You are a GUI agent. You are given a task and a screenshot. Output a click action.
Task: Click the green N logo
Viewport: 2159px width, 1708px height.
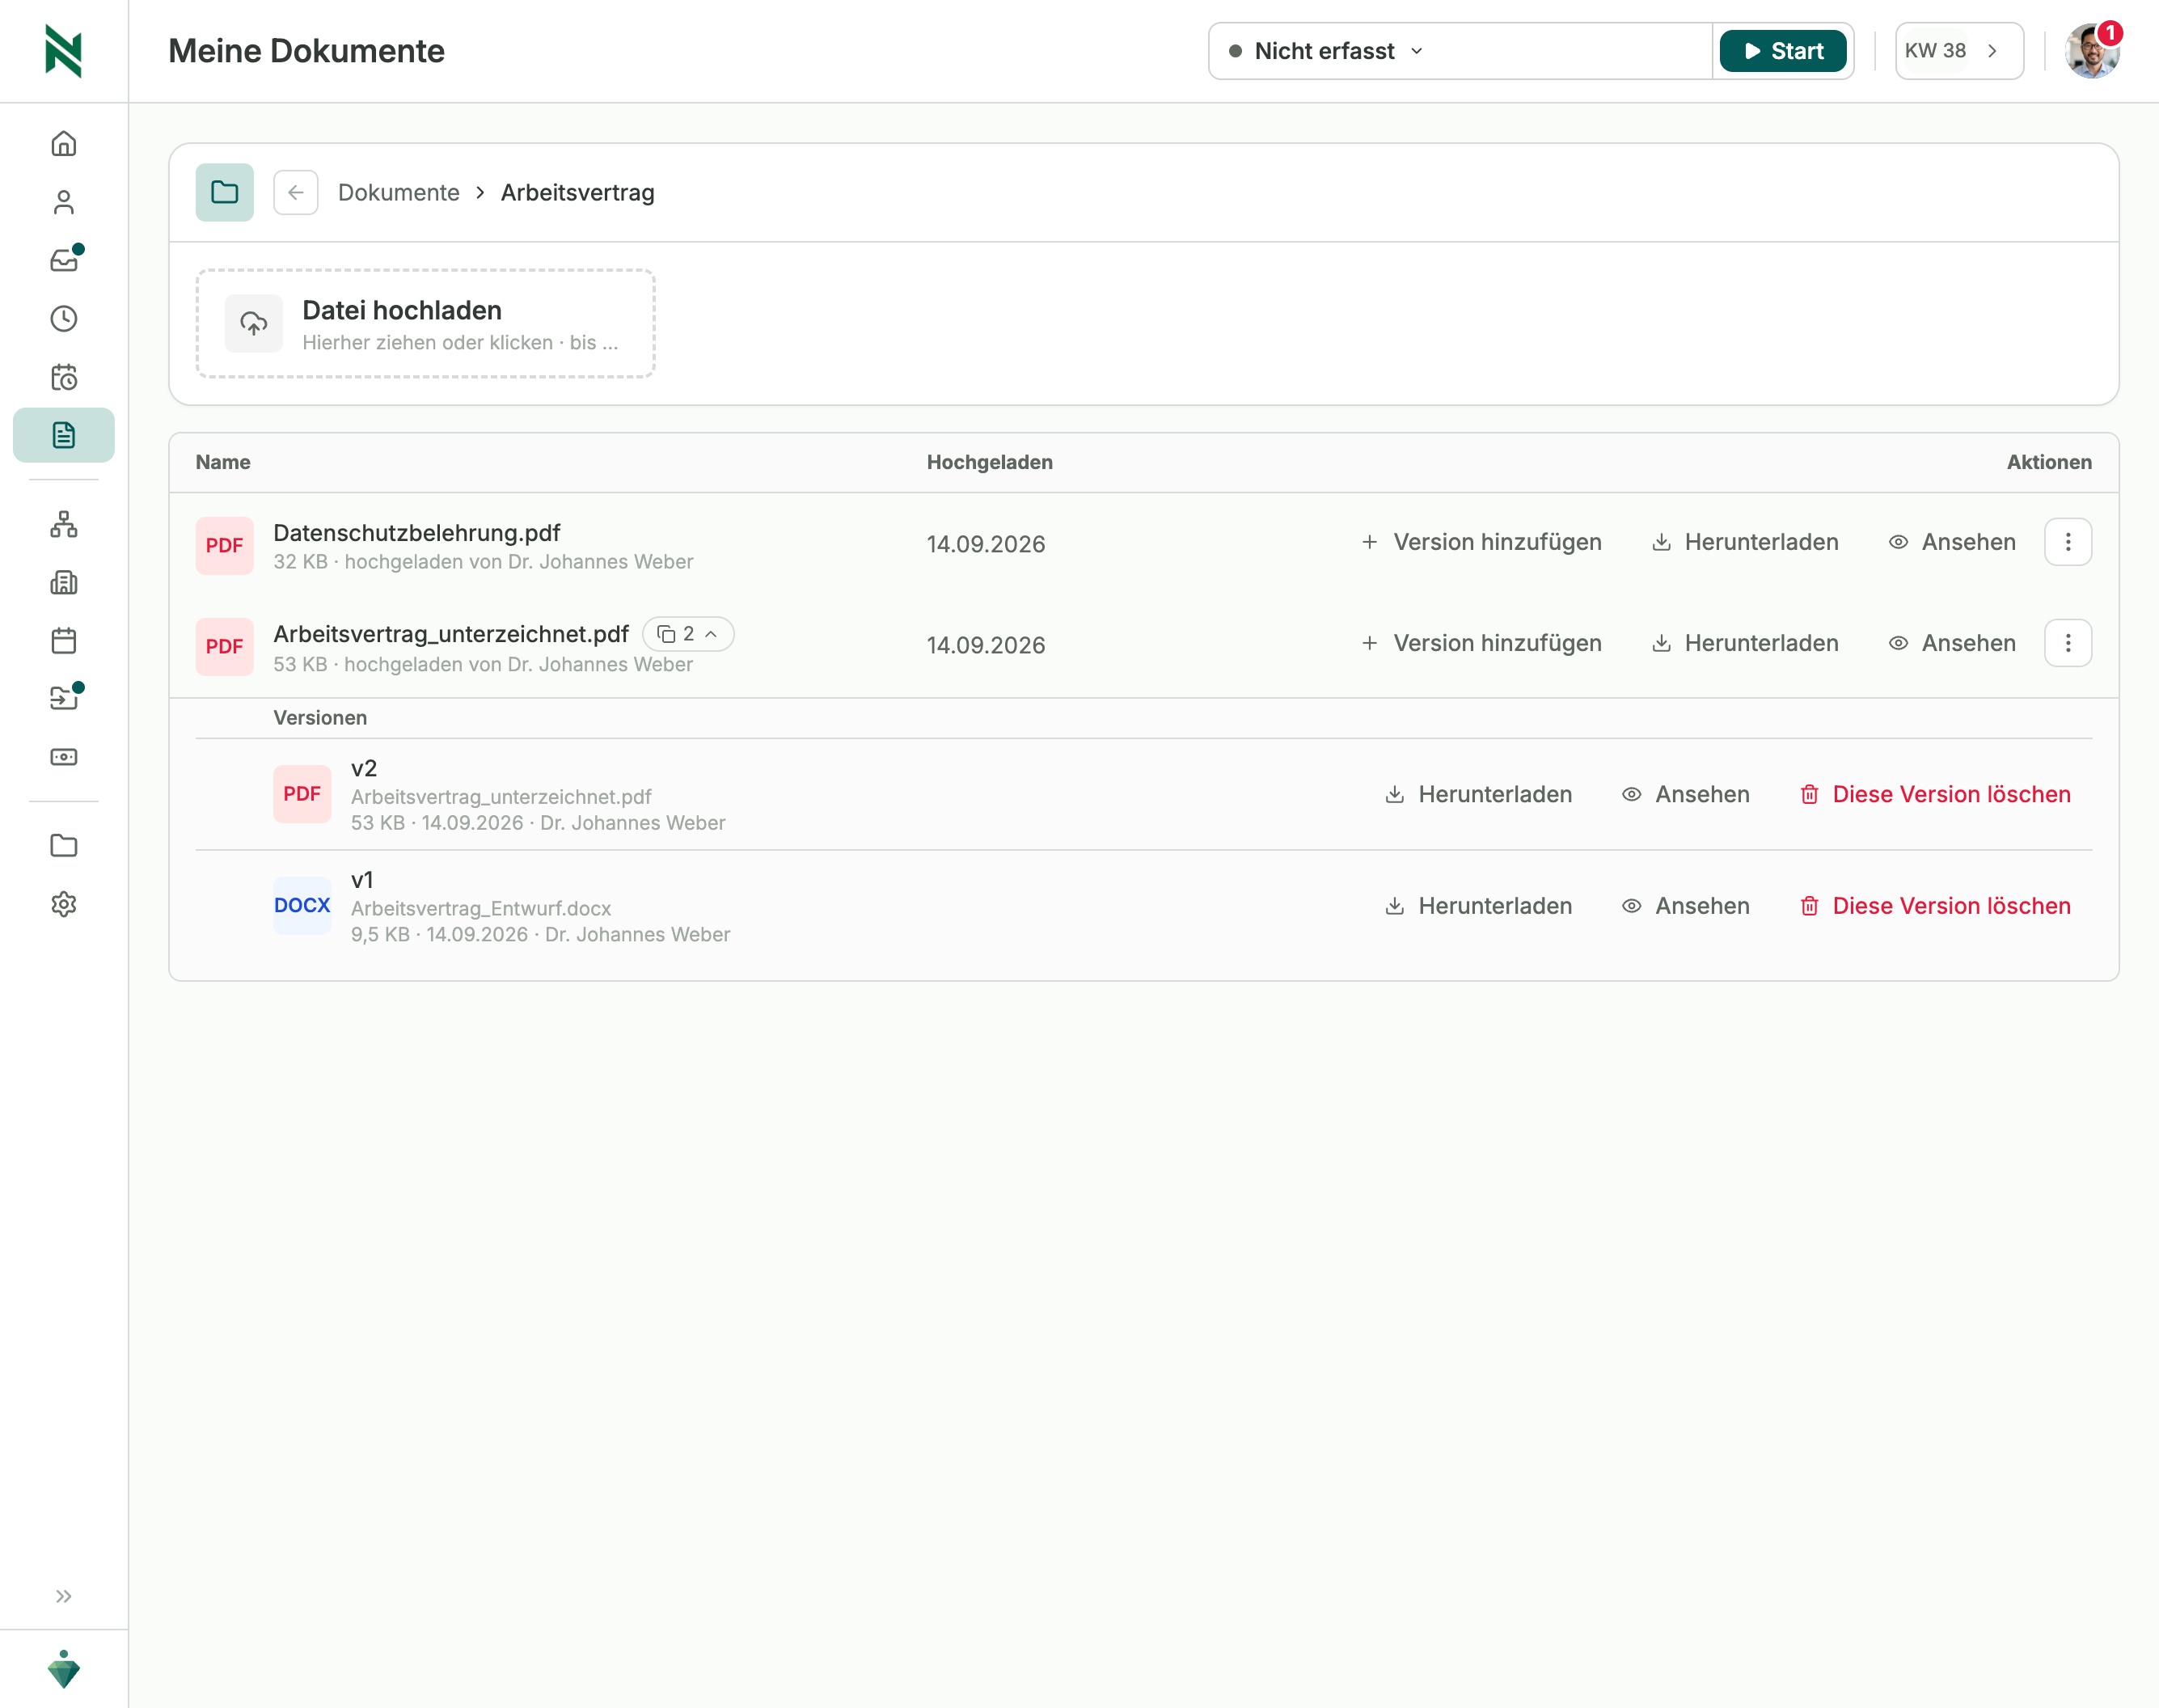pos(64,51)
